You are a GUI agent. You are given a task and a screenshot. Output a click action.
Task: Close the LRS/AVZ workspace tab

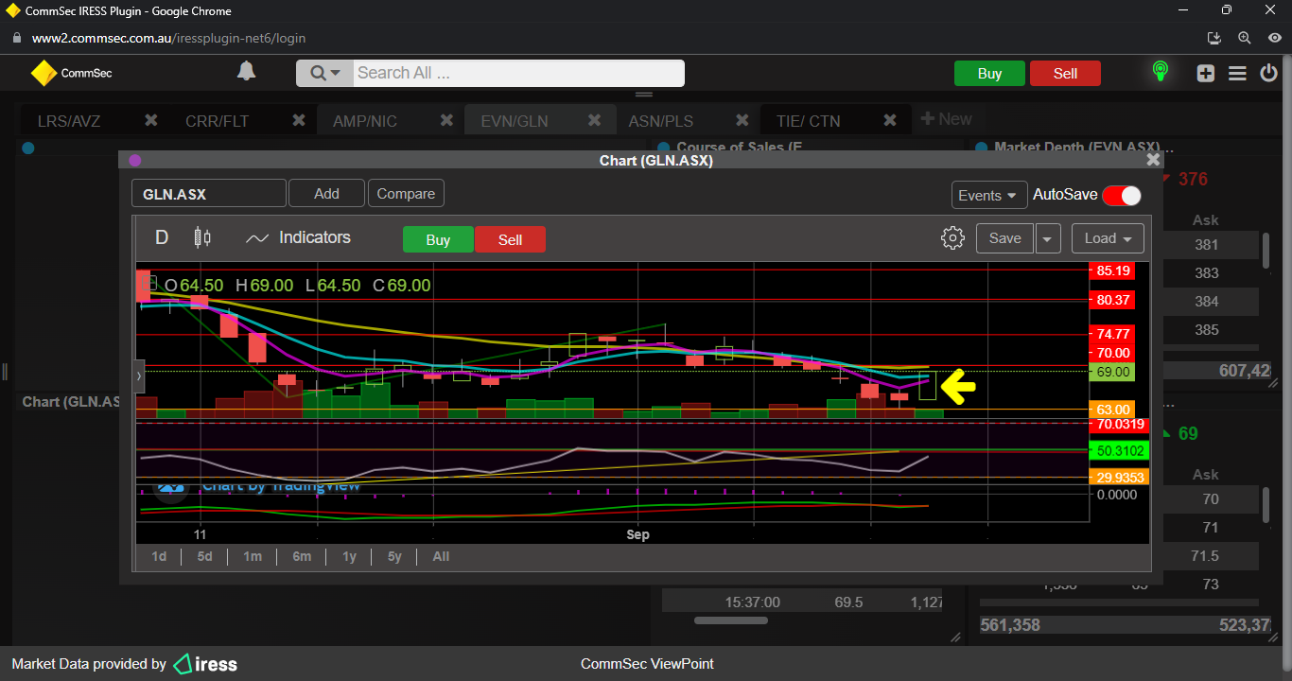(x=150, y=120)
